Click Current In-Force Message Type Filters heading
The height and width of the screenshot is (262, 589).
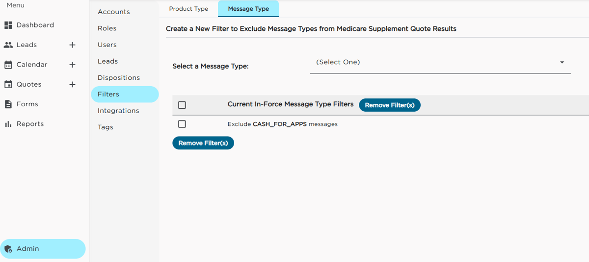[x=291, y=104]
